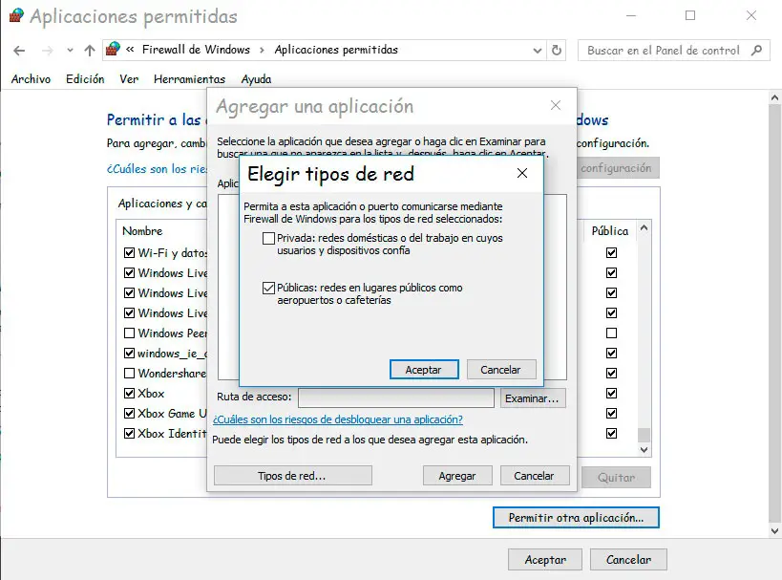Close the Agregar una aplicación dialog
Viewport: 782px width, 580px height.
(556, 105)
